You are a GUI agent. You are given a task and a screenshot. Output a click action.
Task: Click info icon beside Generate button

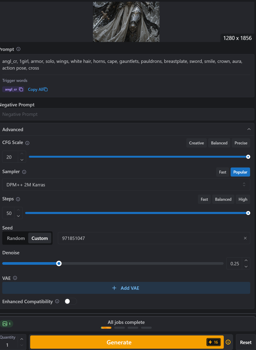point(228,342)
